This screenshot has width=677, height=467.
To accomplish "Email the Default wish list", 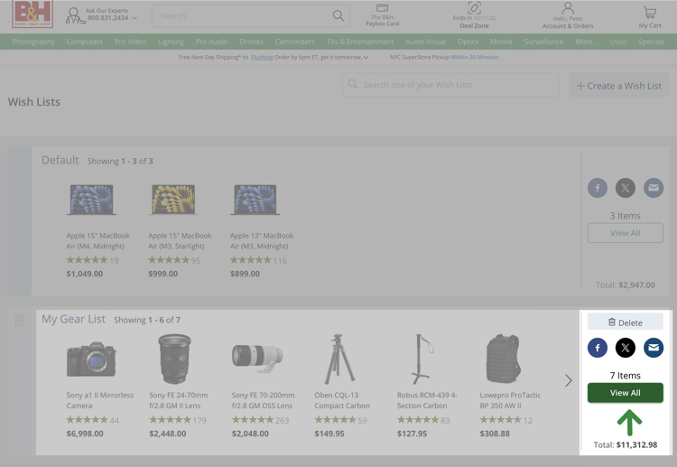I will (654, 188).
